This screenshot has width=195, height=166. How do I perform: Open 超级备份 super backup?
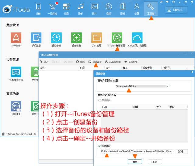pyautogui.click(x=56, y=40)
